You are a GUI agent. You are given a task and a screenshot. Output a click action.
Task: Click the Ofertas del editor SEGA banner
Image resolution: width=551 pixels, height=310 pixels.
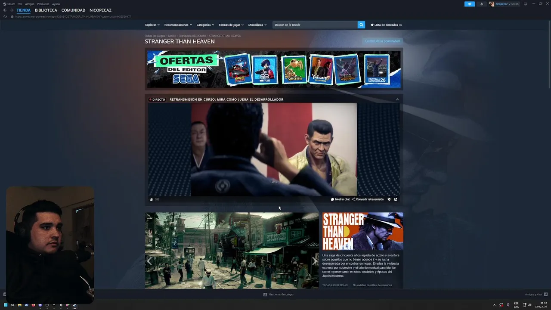[274, 69]
